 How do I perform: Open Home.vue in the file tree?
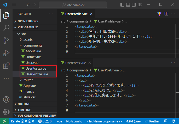[35, 57]
